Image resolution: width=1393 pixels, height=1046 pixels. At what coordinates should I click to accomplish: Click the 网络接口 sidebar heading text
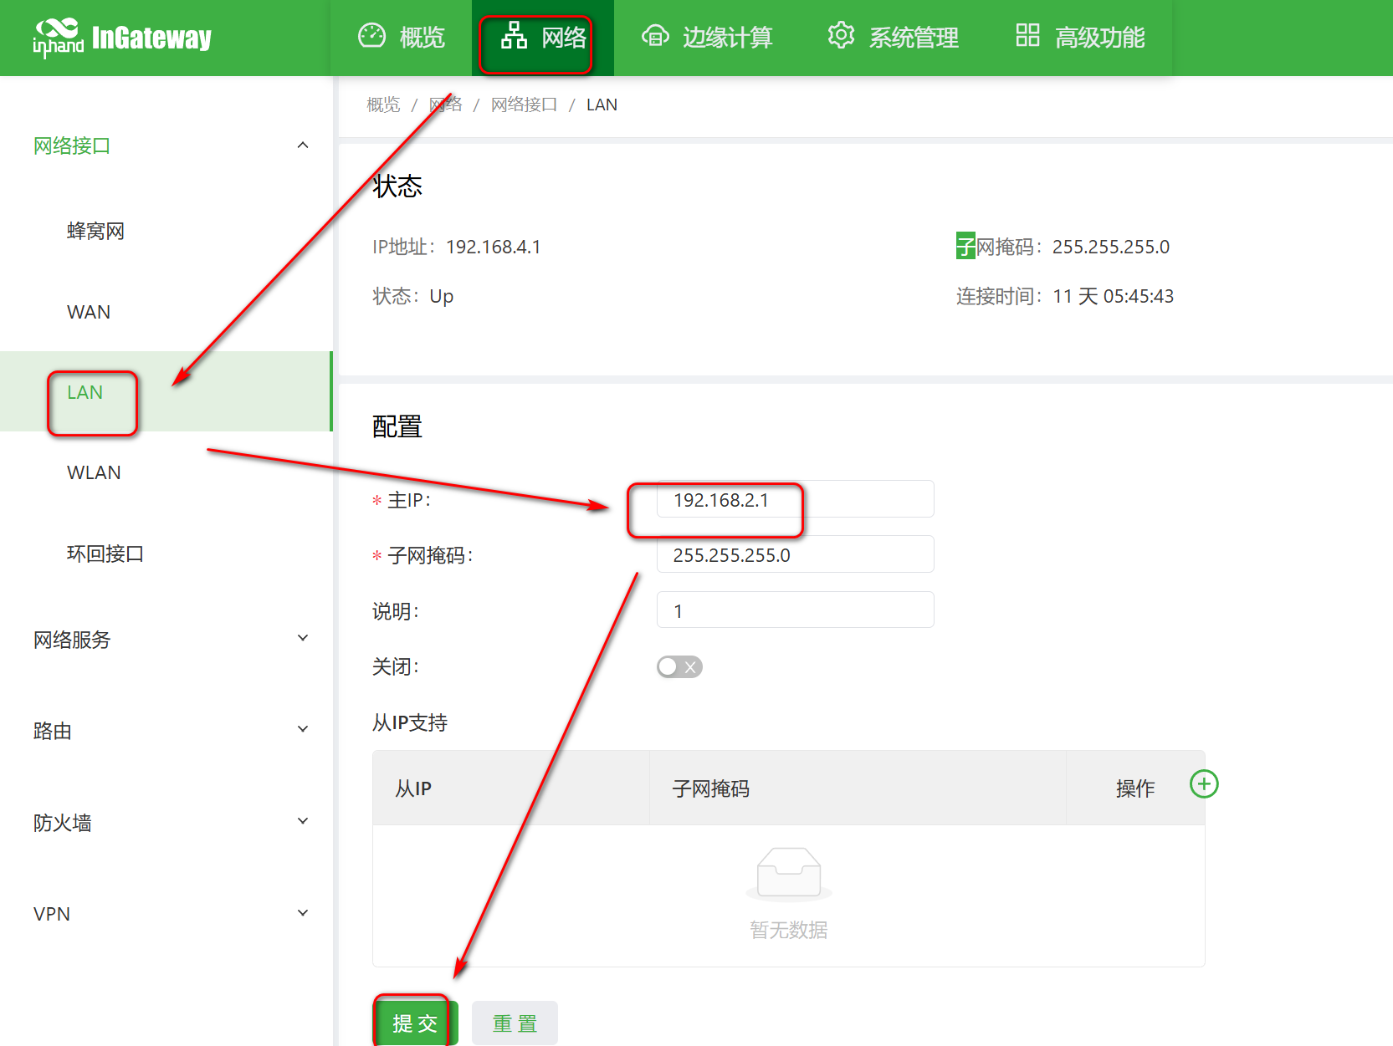pos(72,145)
